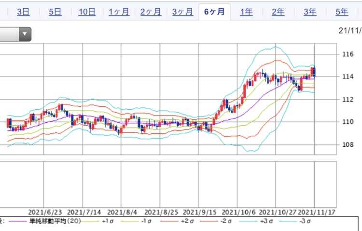Select the 3年 time range

310,12
